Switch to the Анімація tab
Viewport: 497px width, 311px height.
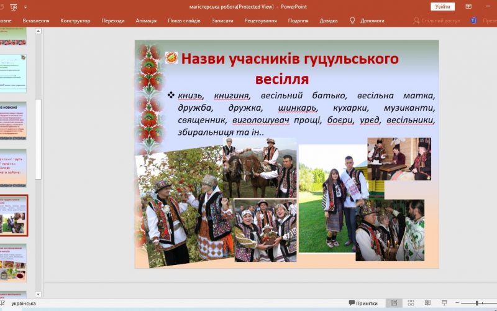[146, 21]
